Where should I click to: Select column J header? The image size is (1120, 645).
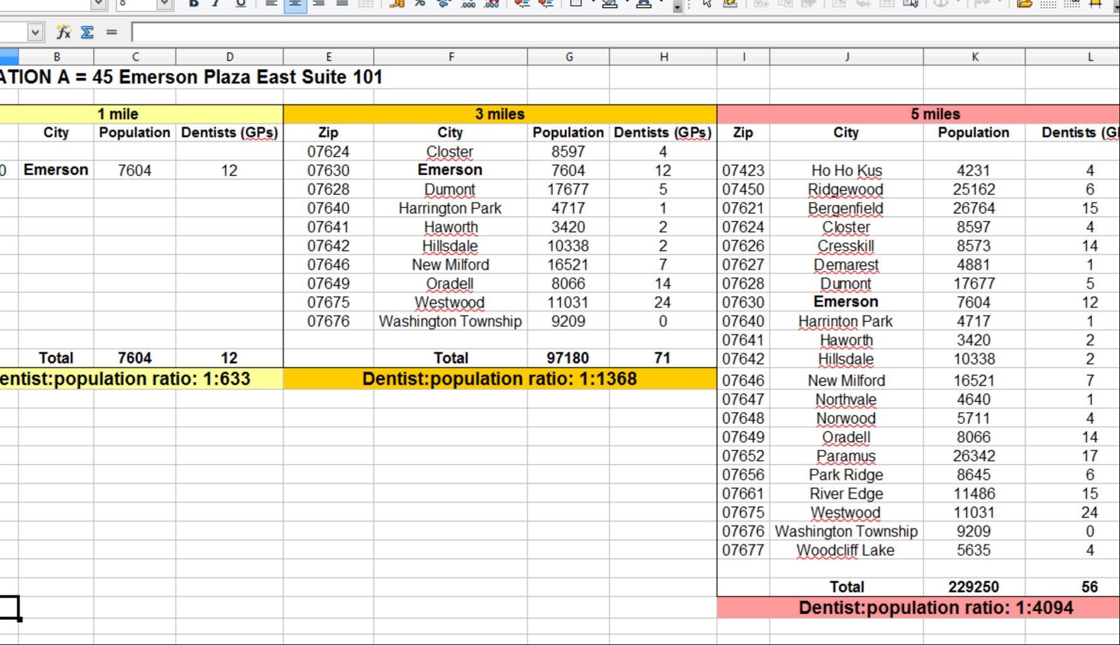pyautogui.click(x=847, y=57)
